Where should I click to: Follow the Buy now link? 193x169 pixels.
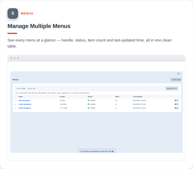tap(109, 151)
